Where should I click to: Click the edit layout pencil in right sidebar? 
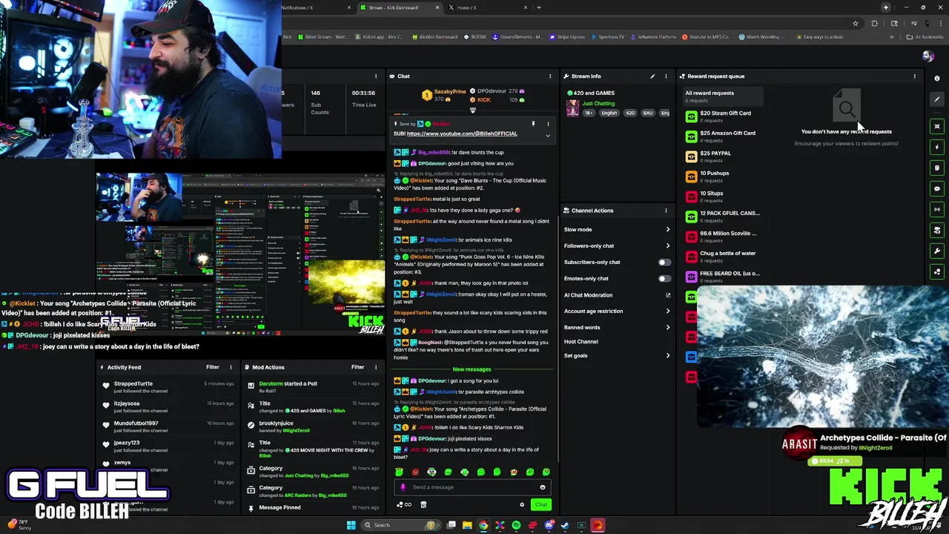point(937,99)
